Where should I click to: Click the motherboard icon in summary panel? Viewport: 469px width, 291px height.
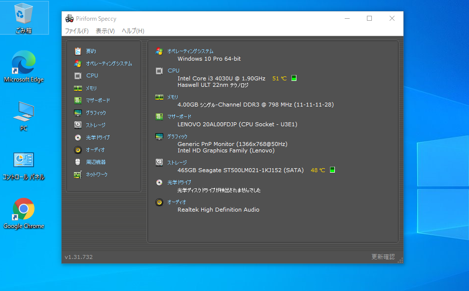tap(159, 116)
